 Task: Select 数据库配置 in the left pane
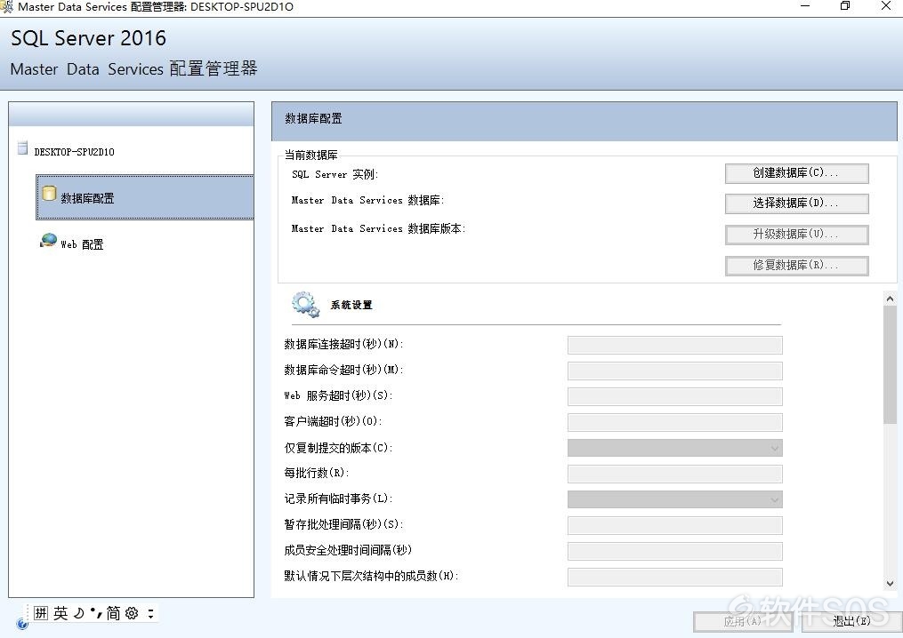[144, 197]
